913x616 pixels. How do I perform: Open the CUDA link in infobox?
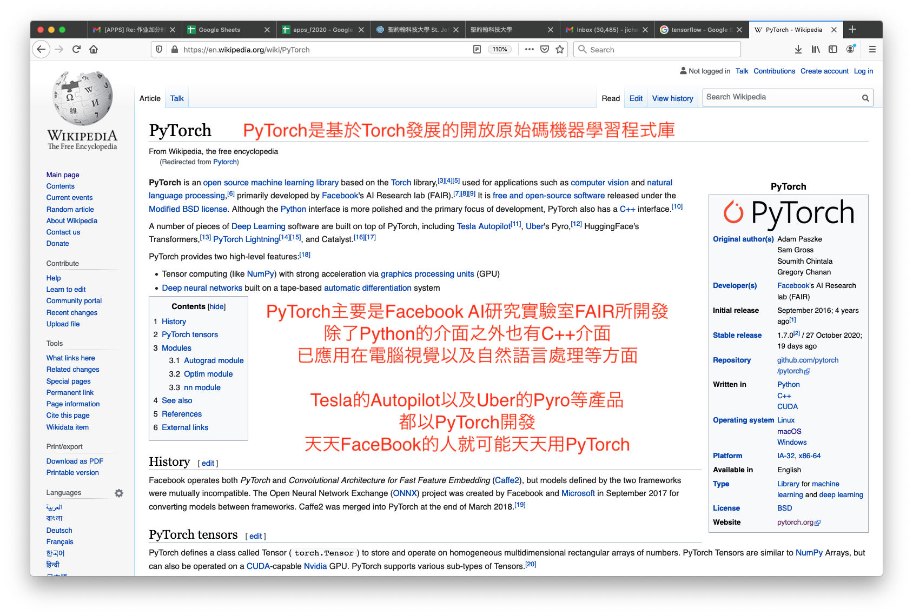[788, 407]
